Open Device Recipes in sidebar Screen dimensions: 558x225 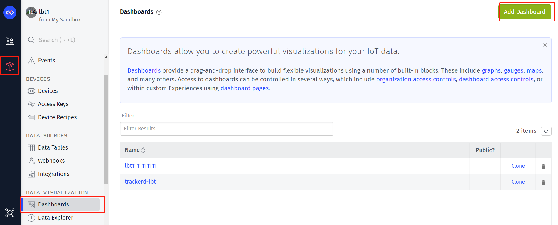(57, 117)
